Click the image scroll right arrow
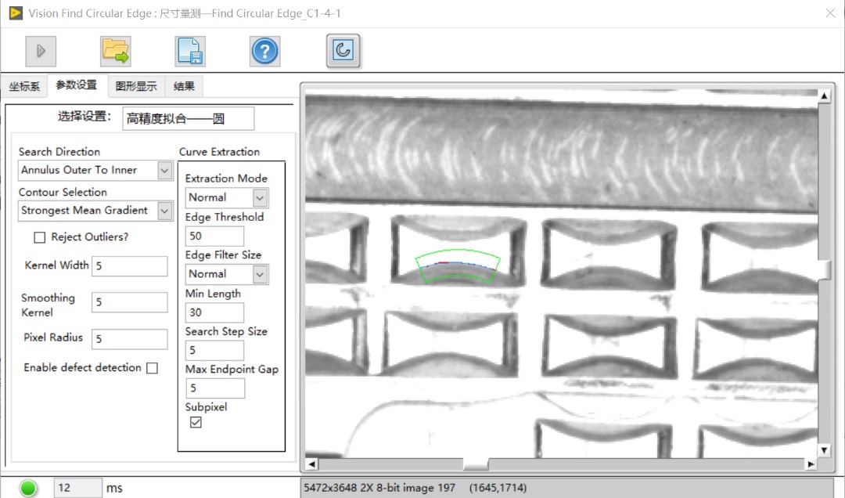 click(811, 464)
